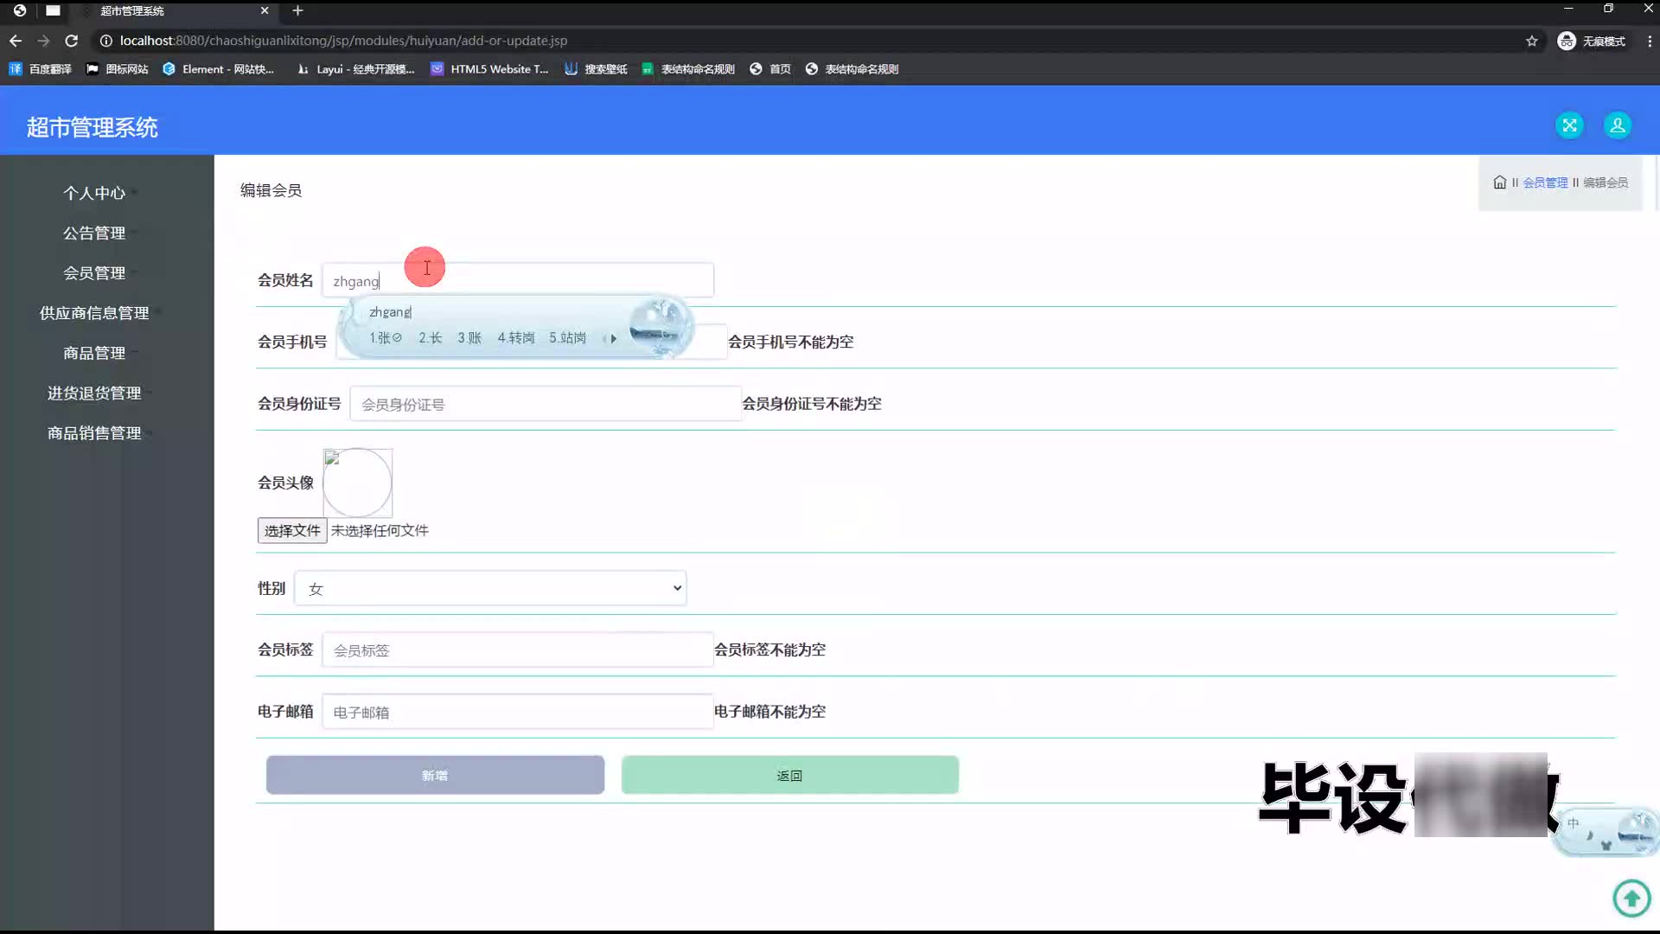Open a new browser tab
1660x934 pixels.
click(297, 10)
